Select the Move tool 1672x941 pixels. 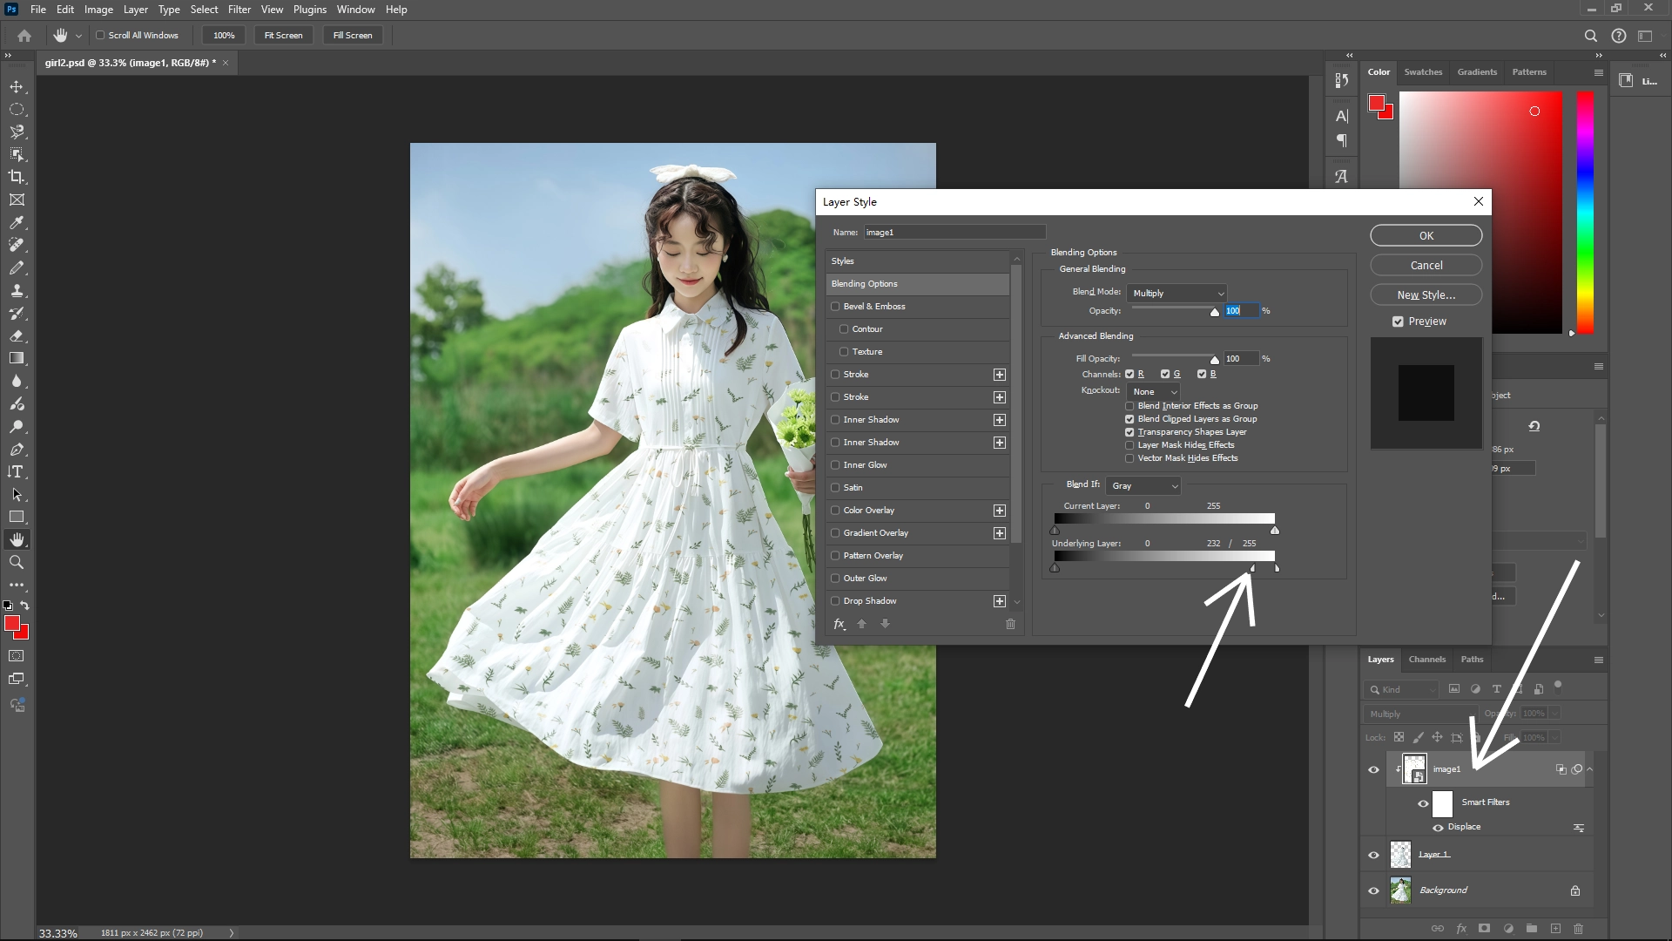point(16,86)
